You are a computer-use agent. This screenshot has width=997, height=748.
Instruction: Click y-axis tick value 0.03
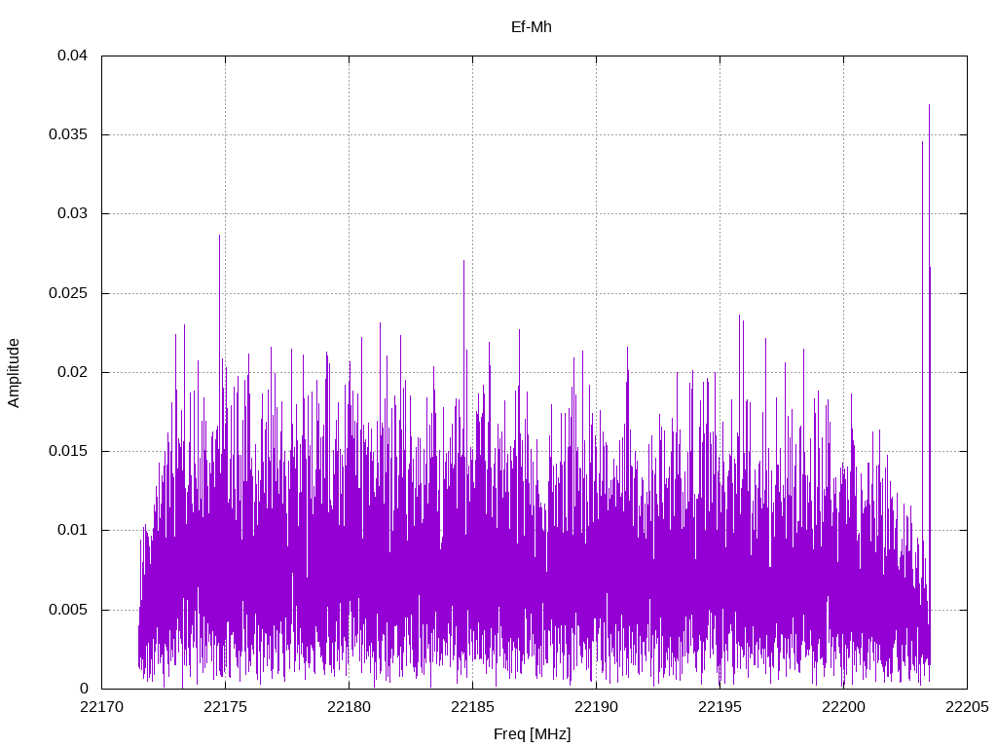point(72,213)
